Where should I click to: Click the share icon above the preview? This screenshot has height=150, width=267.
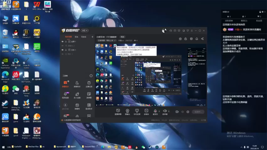point(202,39)
